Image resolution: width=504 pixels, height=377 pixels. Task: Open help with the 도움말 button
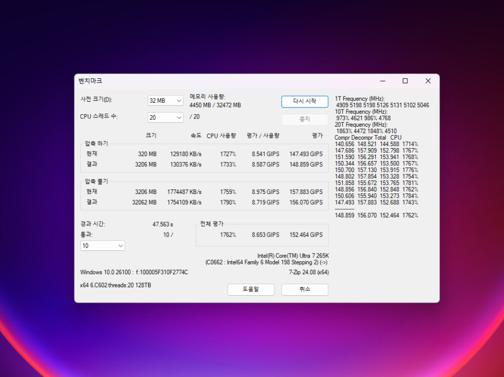point(251,289)
